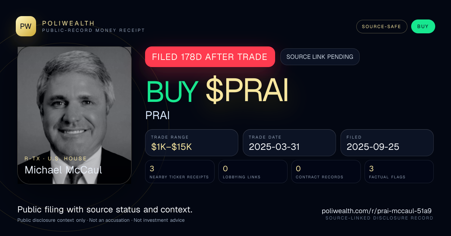Click the R-TX U.S. HOUSE label
The height and width of the screenshot is (236, 451).
point(56,158)
